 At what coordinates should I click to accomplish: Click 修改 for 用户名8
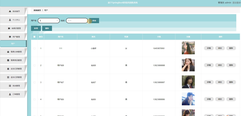click(220, 65)
